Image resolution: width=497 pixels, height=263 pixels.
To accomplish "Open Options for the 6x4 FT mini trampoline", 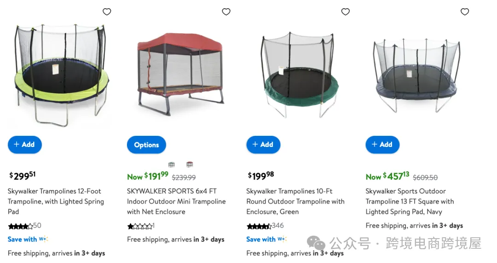I will (x=146, y=145).
